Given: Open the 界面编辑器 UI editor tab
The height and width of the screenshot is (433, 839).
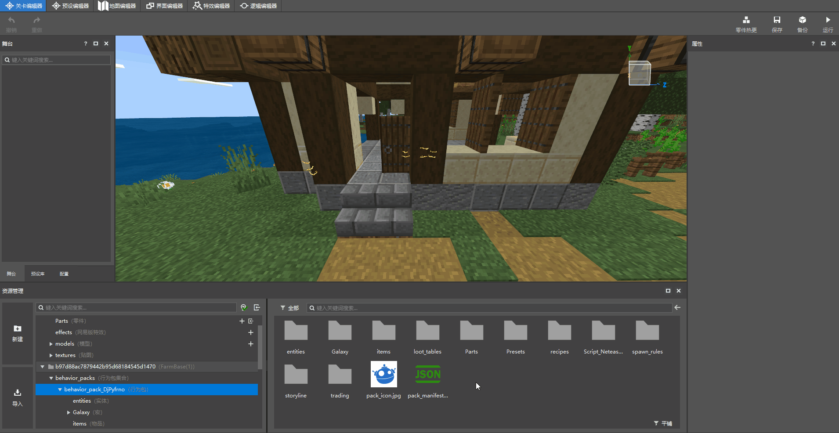Looking at the screenshot, I should tap(164, 6).
